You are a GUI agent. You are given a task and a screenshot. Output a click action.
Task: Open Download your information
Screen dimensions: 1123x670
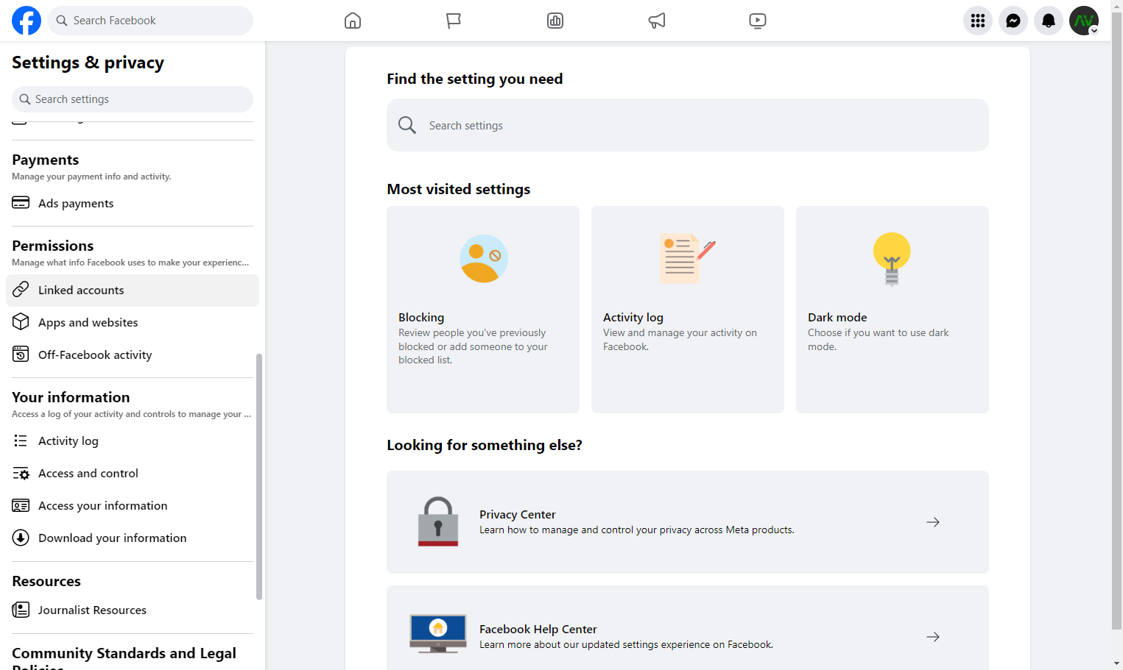(x=133, y=538)
